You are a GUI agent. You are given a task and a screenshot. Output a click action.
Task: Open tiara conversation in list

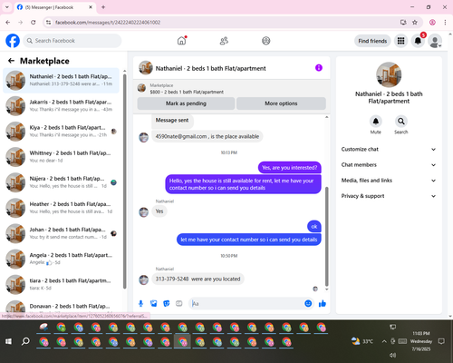coord(62,284)
